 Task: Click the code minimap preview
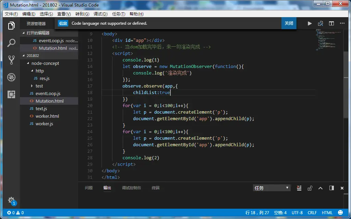click(329, 40)
